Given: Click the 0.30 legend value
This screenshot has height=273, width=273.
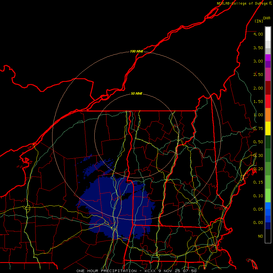Looking at the screenshot, I should [x=258, y=156].
